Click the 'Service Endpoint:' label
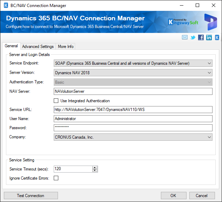Viewport: 222px width, 202px height. (x=24, y=63)
